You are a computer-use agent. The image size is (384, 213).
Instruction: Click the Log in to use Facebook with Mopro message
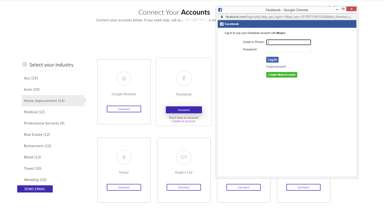tap(255, 33)
